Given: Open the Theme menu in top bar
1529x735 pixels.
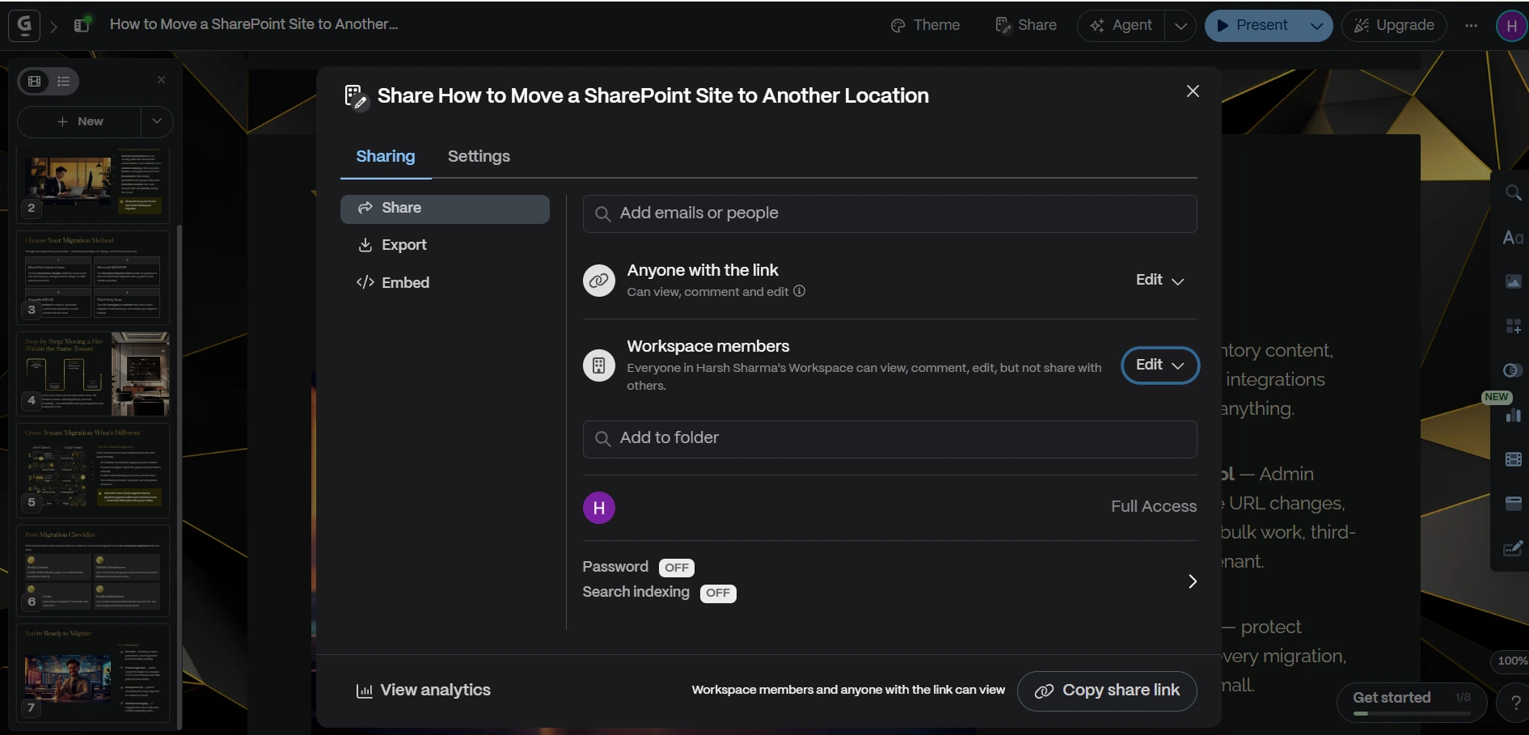Looking at the screenshot, I should tap(925, 26).
